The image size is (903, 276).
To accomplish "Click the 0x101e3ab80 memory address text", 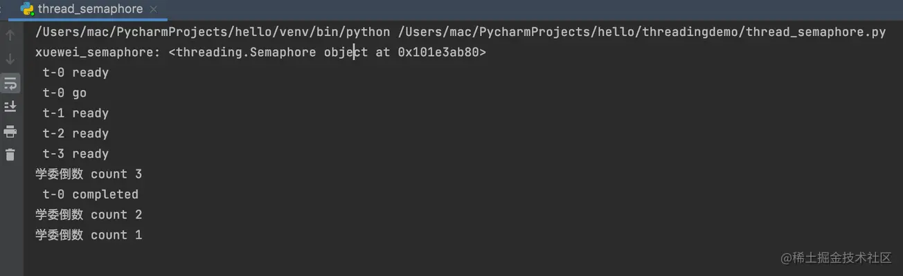I will (x=438, y=52).
